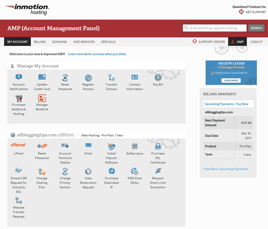The width and height of the screenshot is (268, 229).
Task: Open Contact Information icon
Action: pyautogui.click(x=135, y=77)
